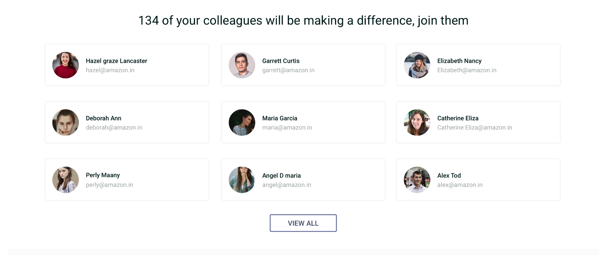Click the garrett@amazon.in email address

coord(288,70)
